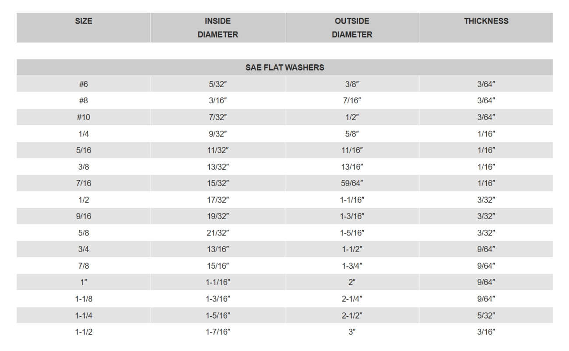
Task: Click the 3/8″ outside diameter cell
Action: (x=352, y=84)
